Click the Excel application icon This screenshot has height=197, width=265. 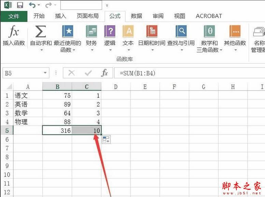(8, 5)
